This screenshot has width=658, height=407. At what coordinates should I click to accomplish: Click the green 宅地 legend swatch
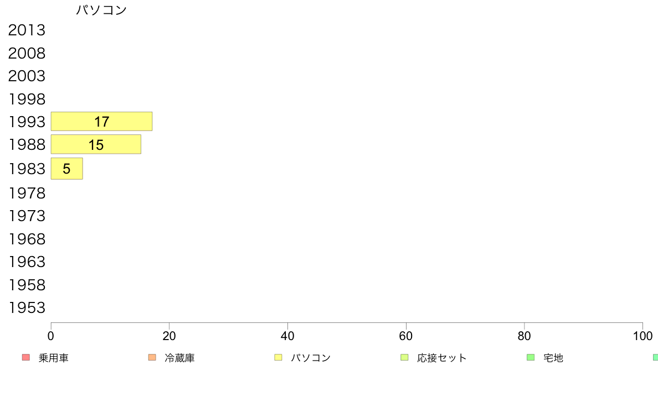[531, 358]
